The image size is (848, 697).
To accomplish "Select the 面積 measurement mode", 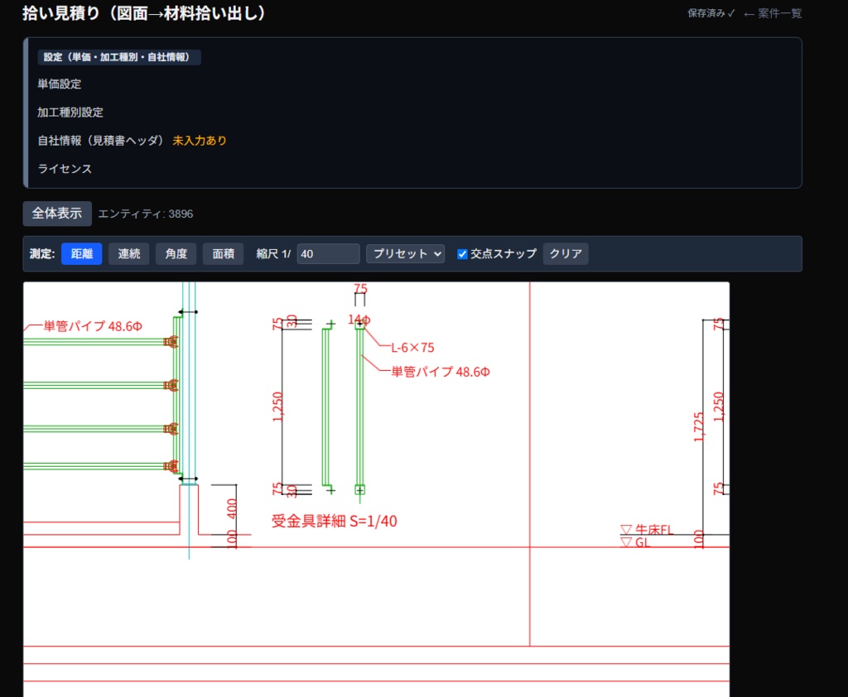I will (223, 253).
